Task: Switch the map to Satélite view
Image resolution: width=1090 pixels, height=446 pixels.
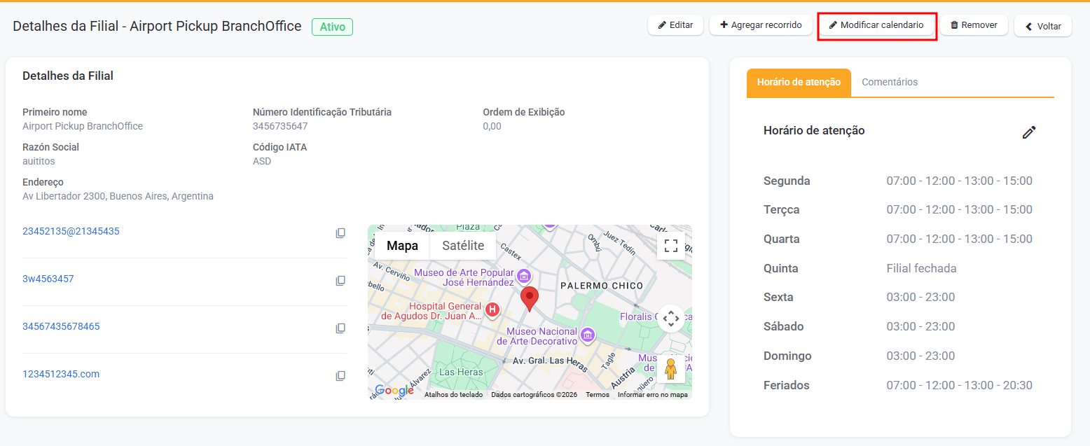Action: click(x=462, y=246)
